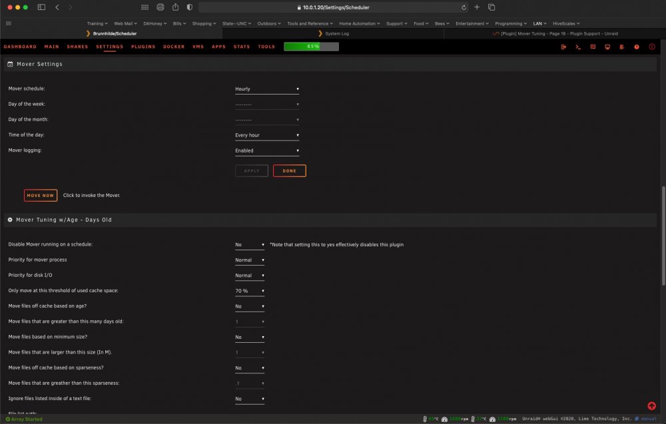Open the Dashboard menu

20,47
